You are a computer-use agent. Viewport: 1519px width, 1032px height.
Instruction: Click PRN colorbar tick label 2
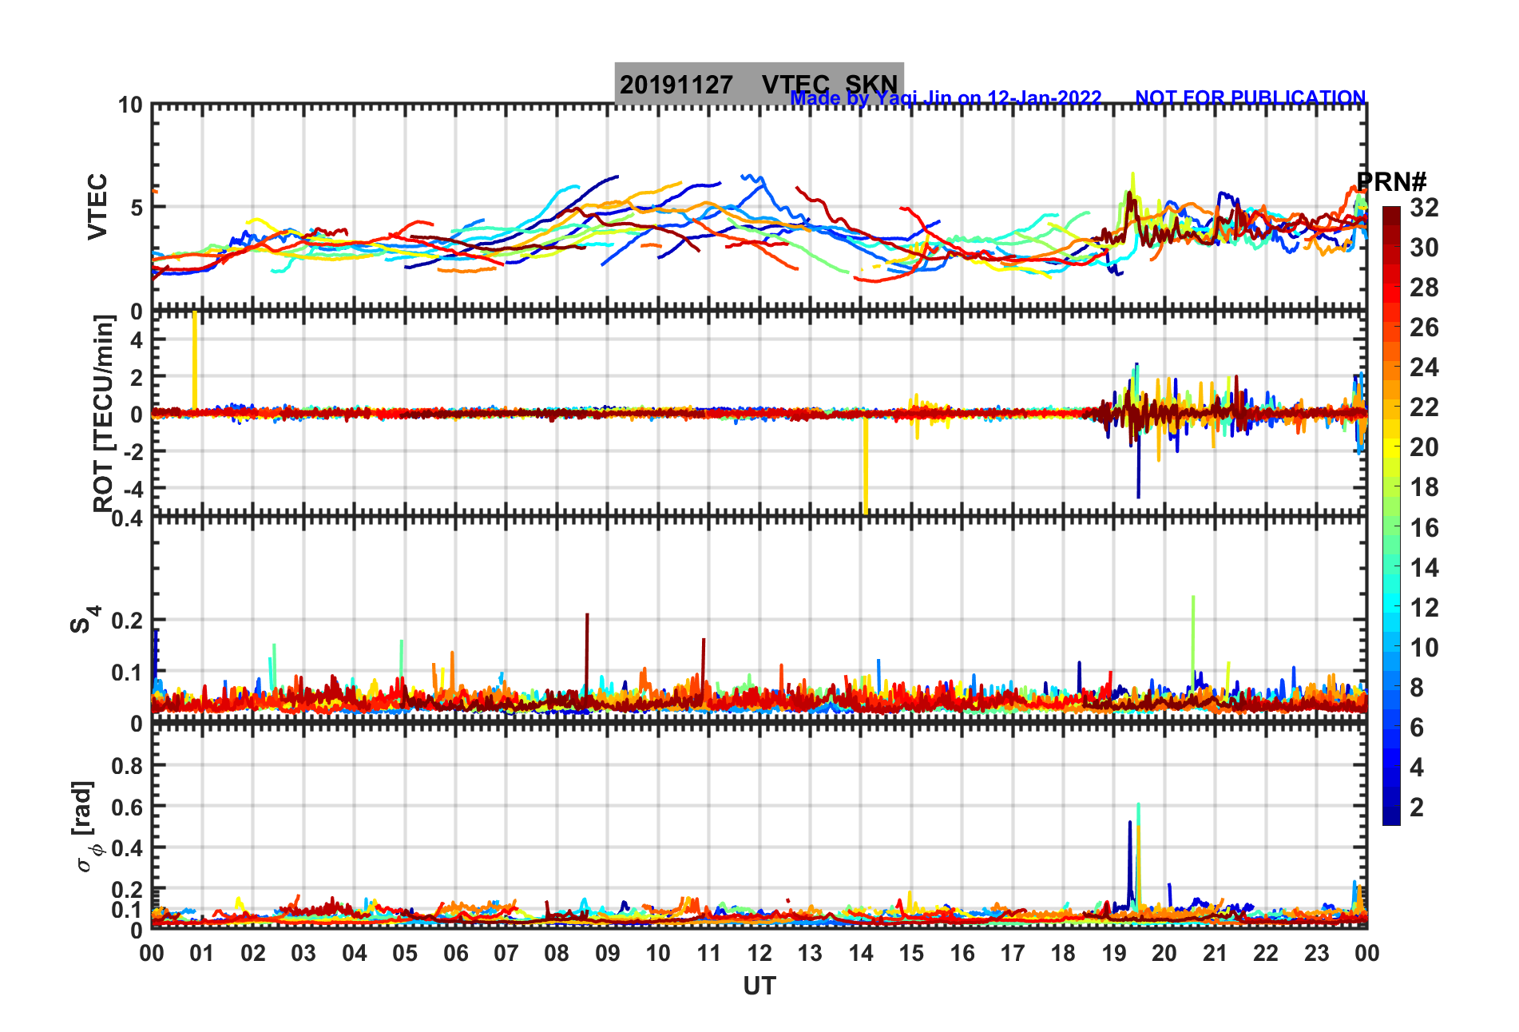(1417, 808)
